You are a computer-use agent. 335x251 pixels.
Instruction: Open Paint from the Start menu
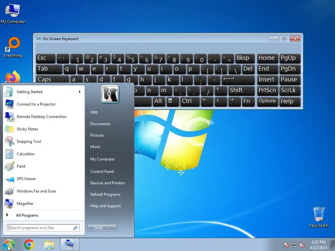pos(44,166)
